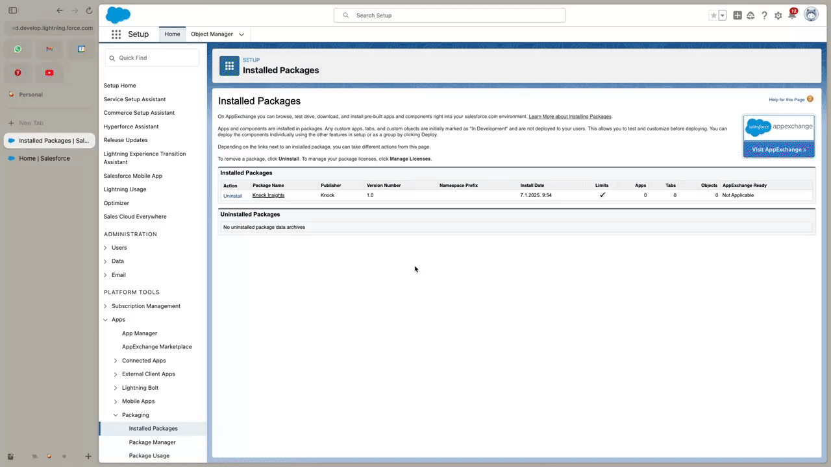Open the Setup gear menu
The image size is (831, 467).
(x=778, y=16)
